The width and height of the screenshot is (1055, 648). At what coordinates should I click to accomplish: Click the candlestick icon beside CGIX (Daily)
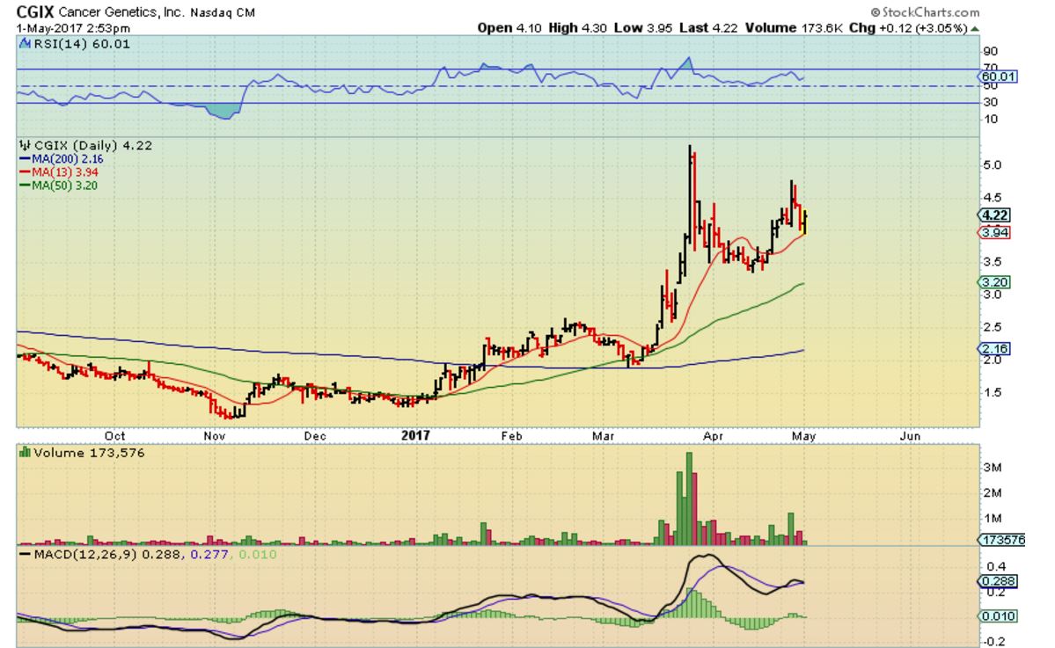coord(25,145)
